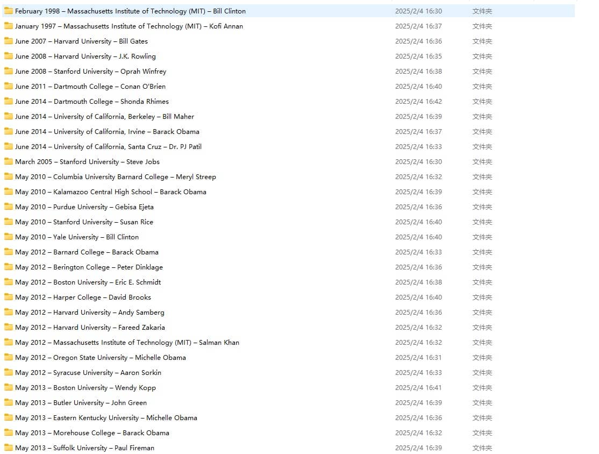Click folder icon for Berkeley Bill Maher
Viewport: 599px width, 454px height.
click(x=9, y=116)
